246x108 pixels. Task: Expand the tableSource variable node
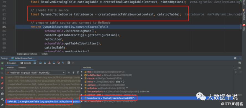click(82, 98)
